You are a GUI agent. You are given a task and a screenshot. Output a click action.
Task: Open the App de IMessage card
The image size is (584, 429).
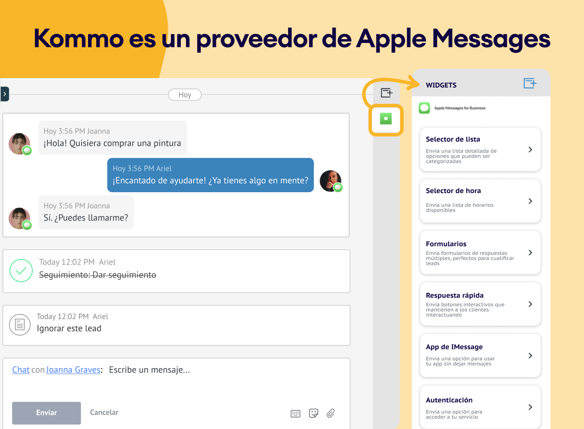[480, 355]
